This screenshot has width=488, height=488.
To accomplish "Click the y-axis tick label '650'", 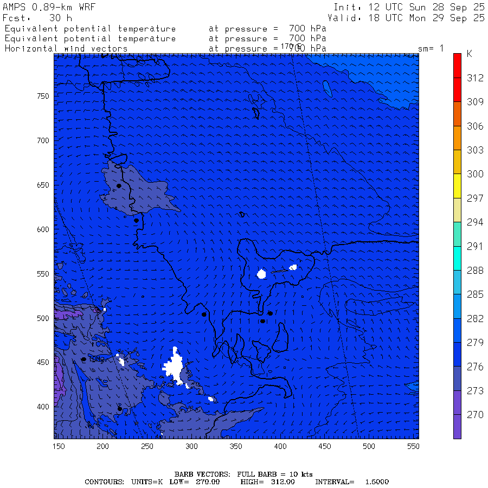I will [x=43, y=185].
